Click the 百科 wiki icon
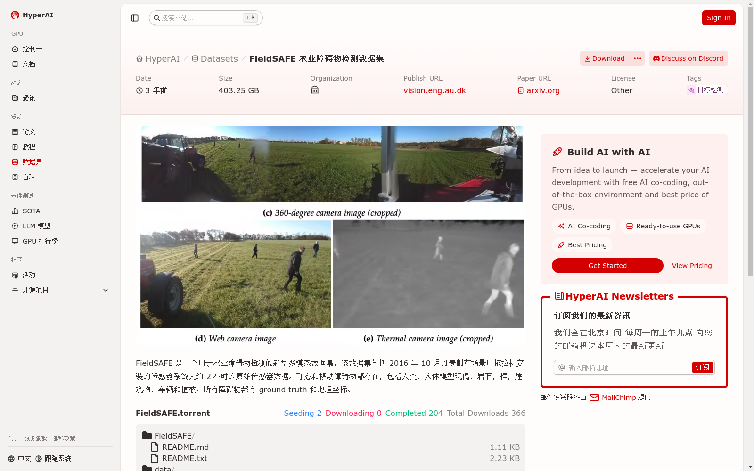 (x=15, y=177)
